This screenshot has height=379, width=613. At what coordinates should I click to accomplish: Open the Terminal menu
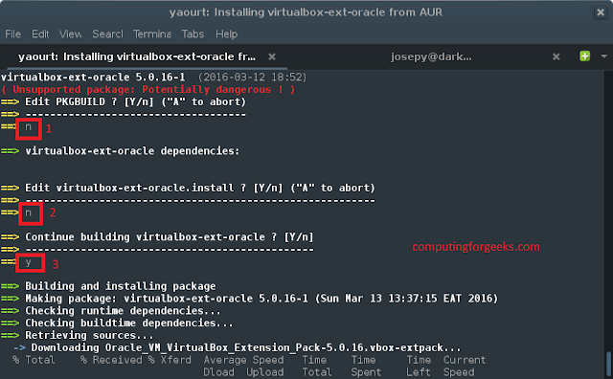pyautogui.click(x=152, y=34)
